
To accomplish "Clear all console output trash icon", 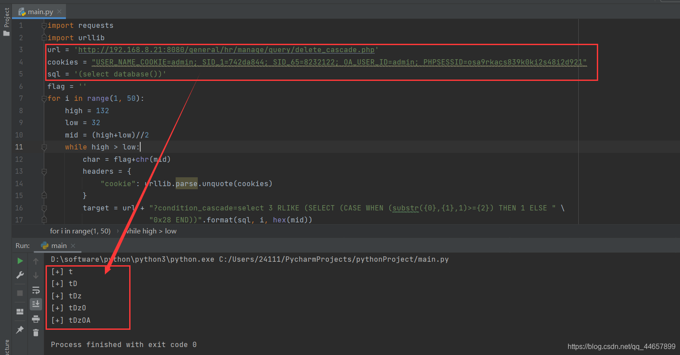I will point(36,332).
